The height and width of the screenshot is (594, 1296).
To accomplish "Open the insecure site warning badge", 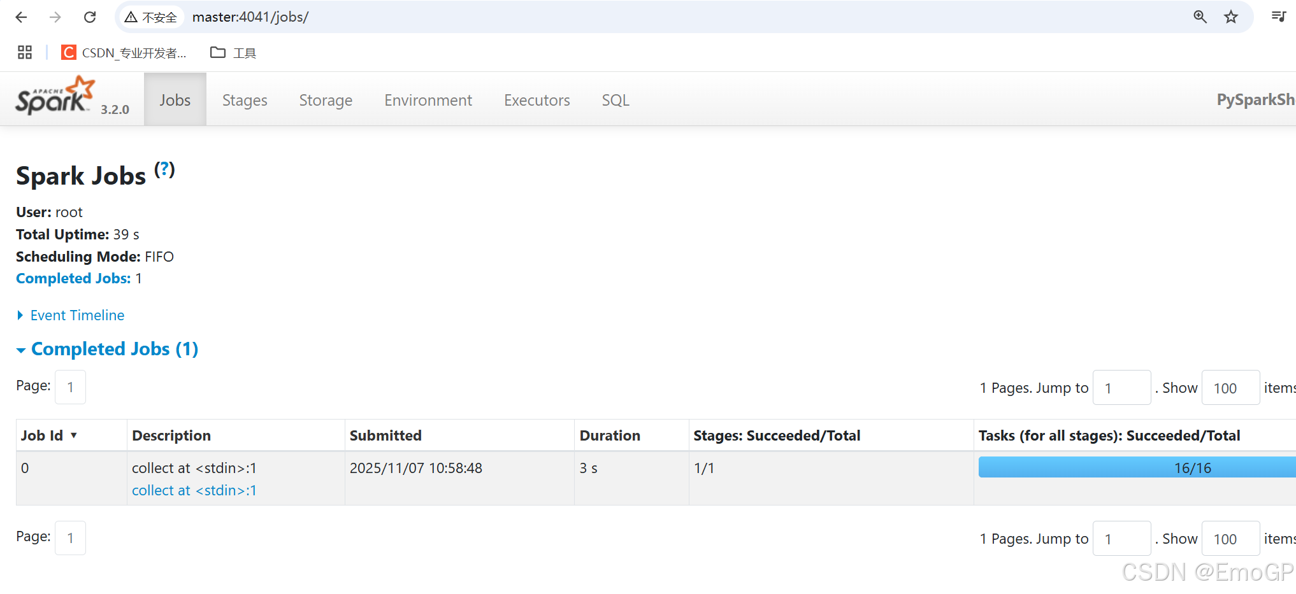I will [150, 17].
